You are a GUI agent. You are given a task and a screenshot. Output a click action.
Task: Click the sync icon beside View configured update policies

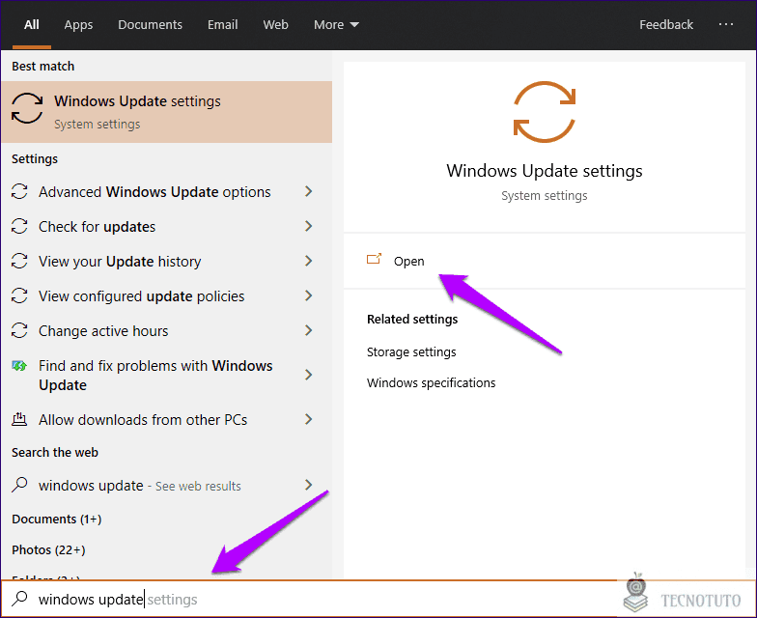coord(19,295)
